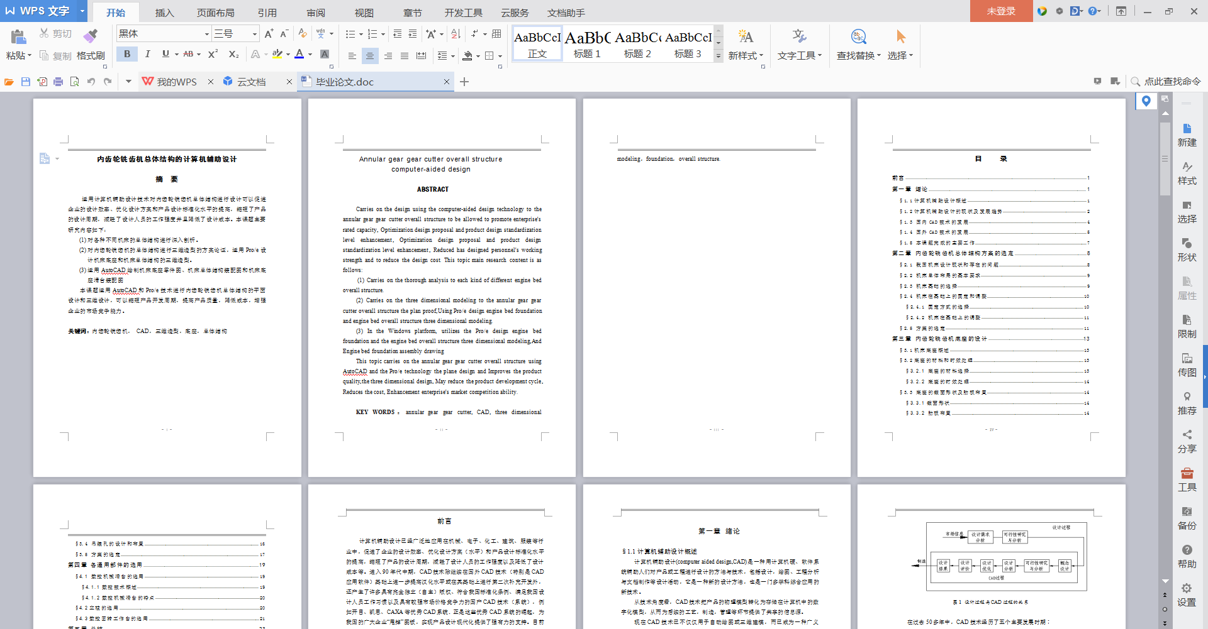Viewport: 1208px width, 629px height.
Task: Switch to the 视图 ribbon tab
Action: tap(364, 13)
